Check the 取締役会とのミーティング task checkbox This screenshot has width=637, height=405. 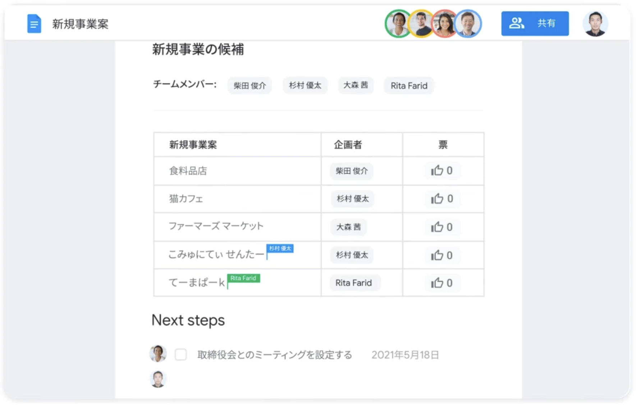pyautogui.click(x=180, y=355)
